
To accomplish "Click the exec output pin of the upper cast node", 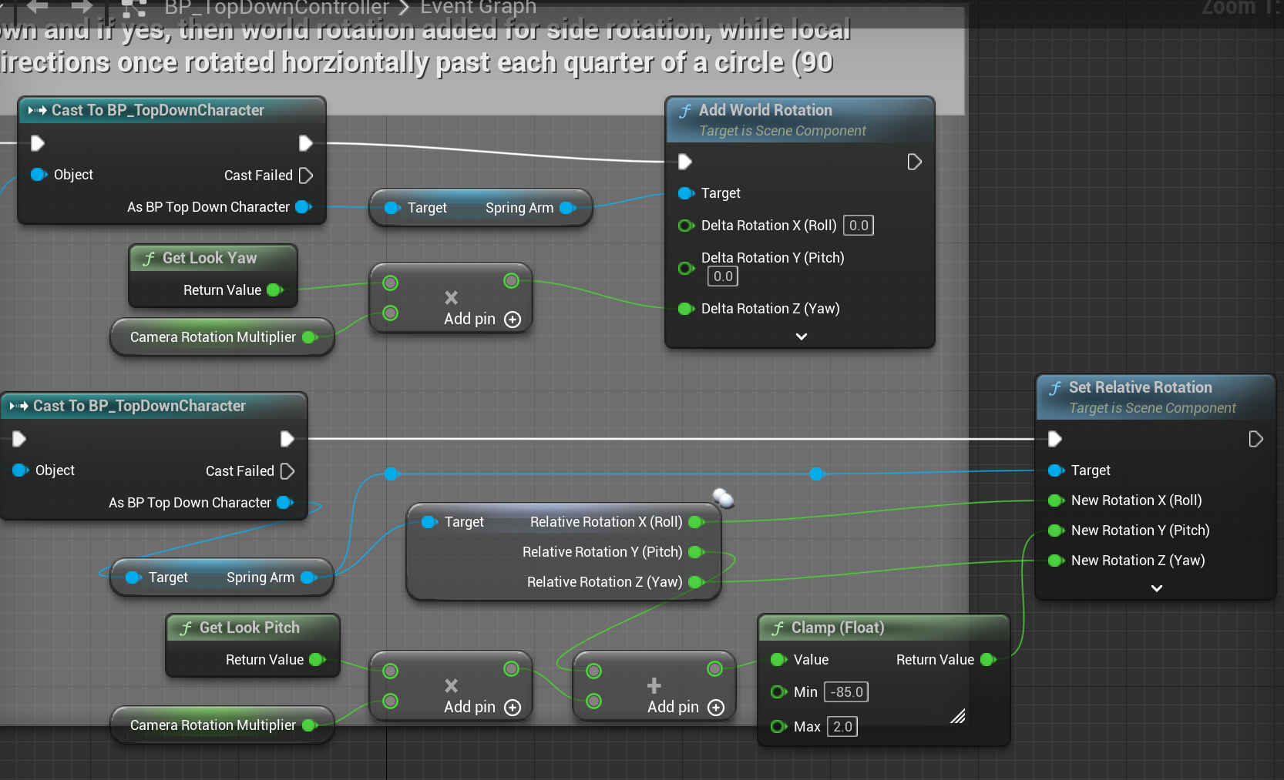I will [305, 143].
